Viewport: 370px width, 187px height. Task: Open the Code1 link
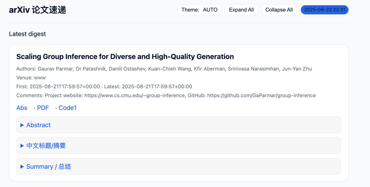click(68, 108)
